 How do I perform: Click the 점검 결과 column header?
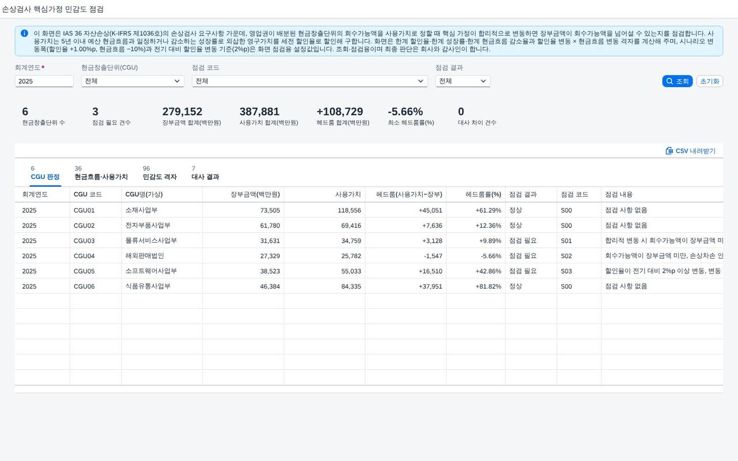531,195
